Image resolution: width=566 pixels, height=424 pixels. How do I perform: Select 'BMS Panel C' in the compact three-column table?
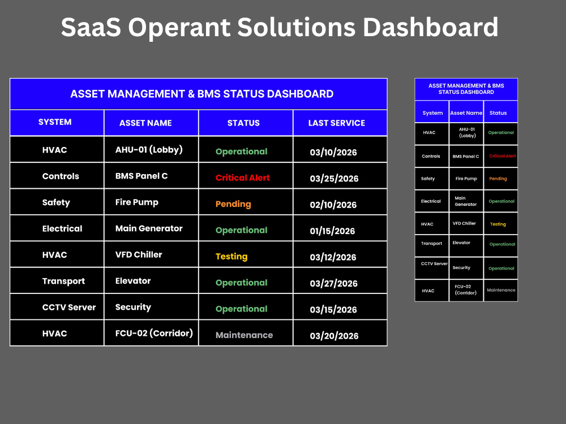click(466, 156)
